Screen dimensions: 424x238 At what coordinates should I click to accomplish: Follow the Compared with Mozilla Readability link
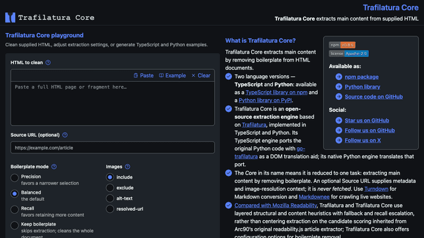click(276, 206)
